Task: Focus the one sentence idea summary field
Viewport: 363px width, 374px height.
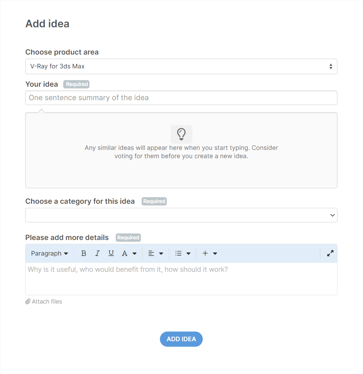Action: pos(181,98)
